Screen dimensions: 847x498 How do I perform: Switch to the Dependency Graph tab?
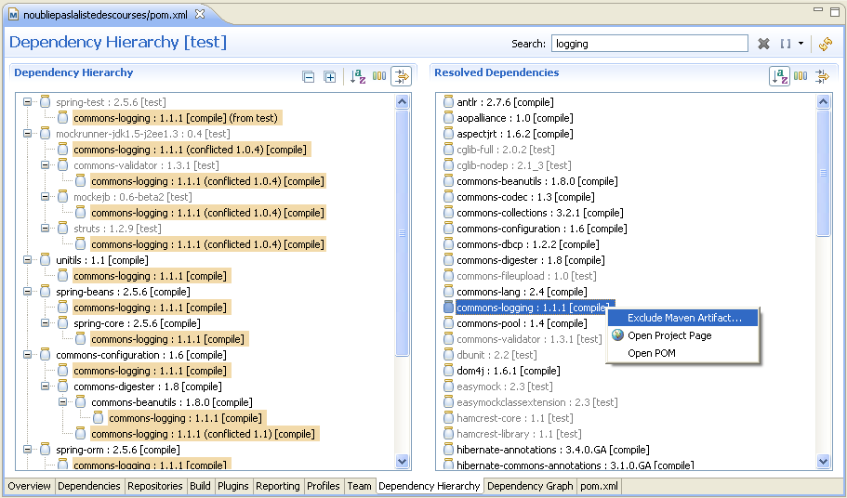click(529, 486)
